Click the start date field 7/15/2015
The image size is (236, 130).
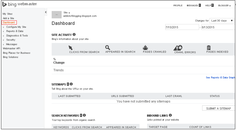(x=182, y=27)
